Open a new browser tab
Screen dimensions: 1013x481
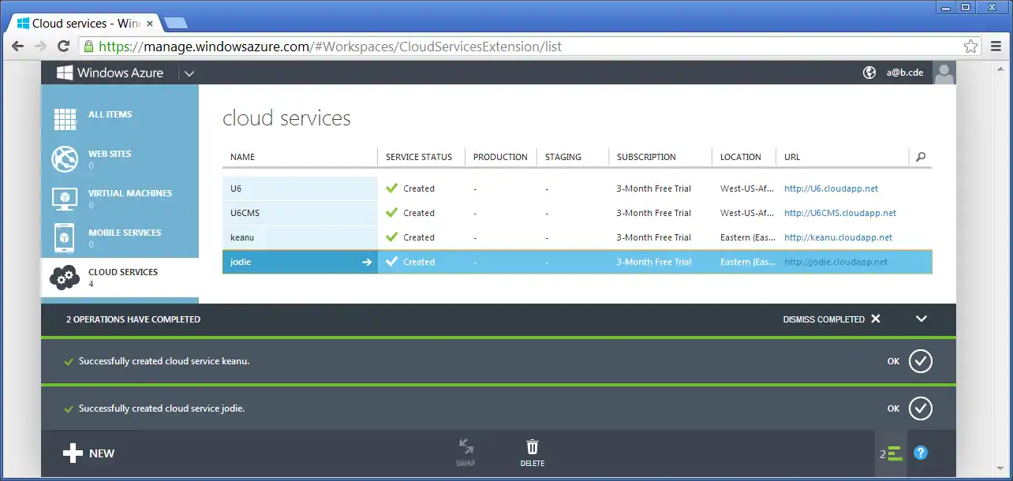[x=175, y=23]
